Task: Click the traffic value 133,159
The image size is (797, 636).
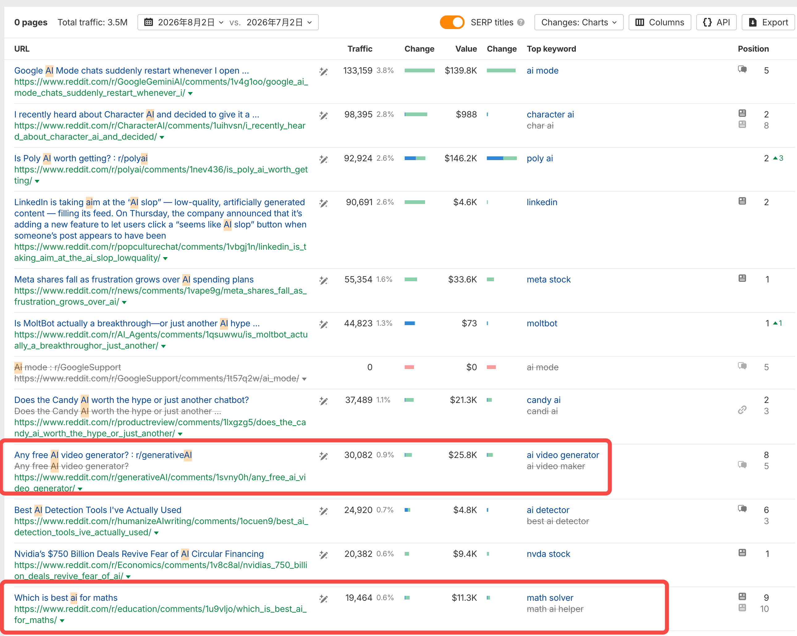Action: pyautogui.click(x=358, y=71)
